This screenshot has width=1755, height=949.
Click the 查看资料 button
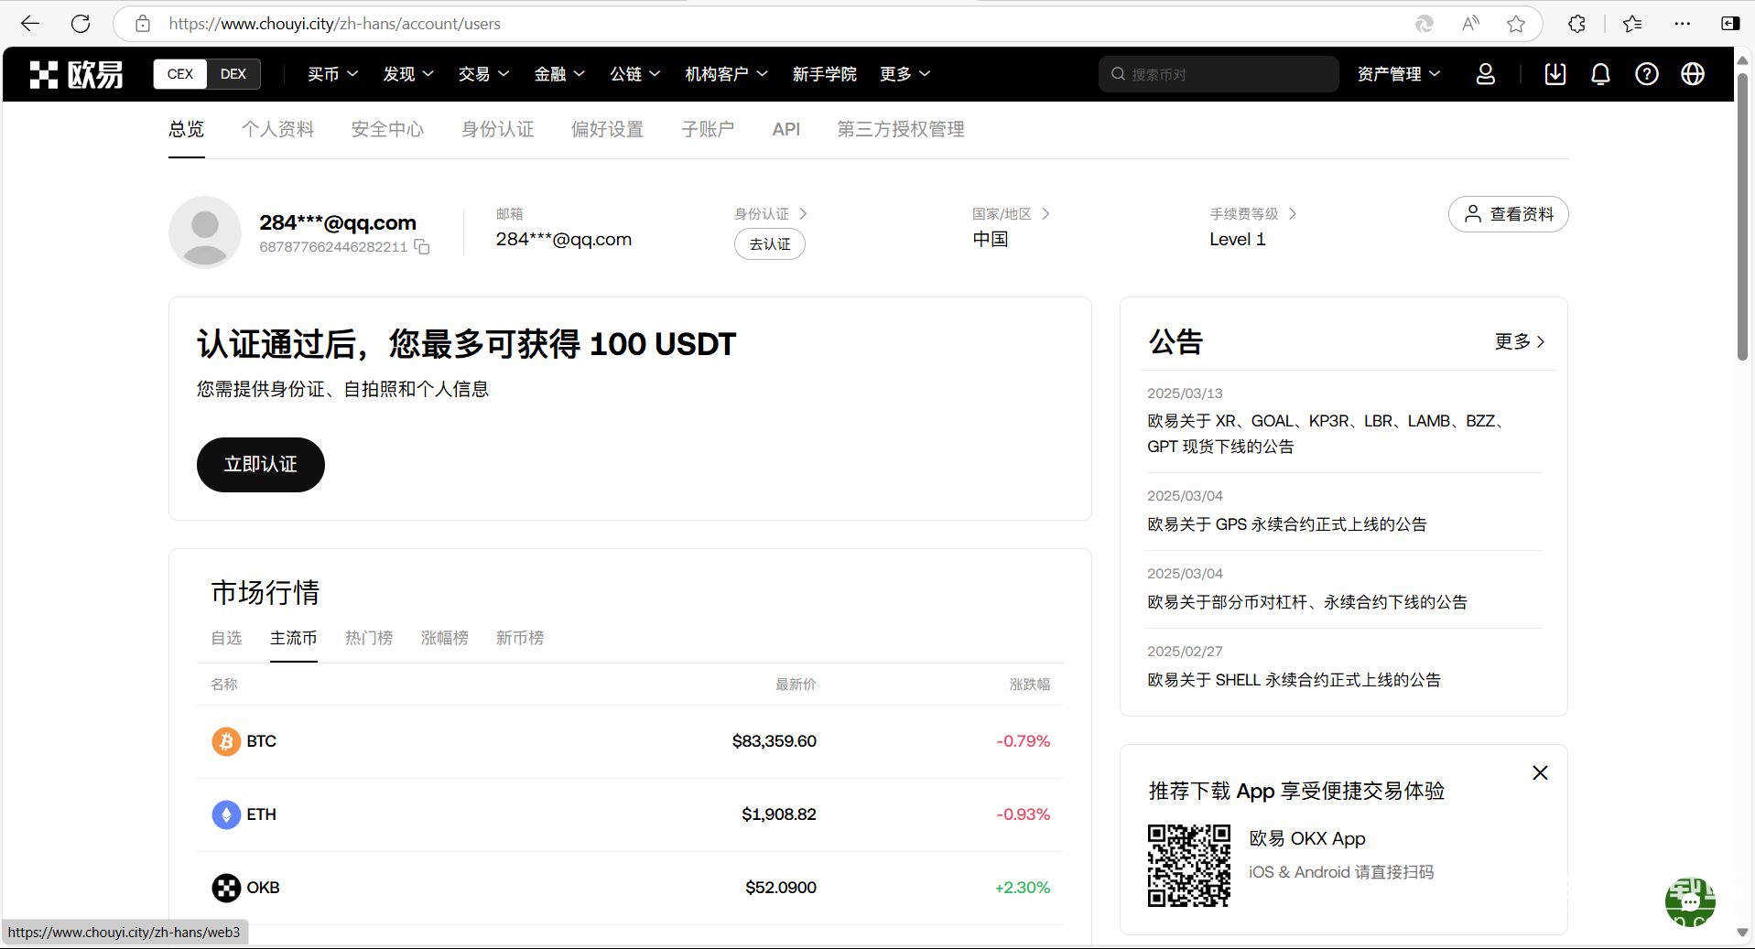1508,214
